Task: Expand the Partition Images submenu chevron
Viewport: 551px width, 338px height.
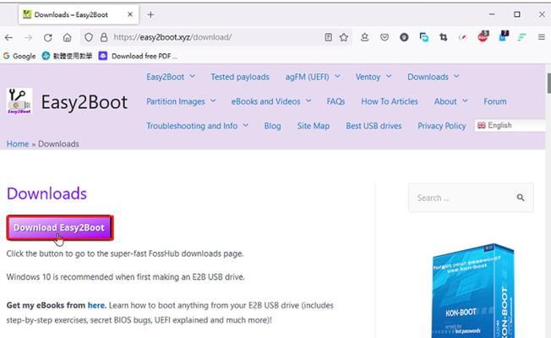Action: click(x=213, y=101)
